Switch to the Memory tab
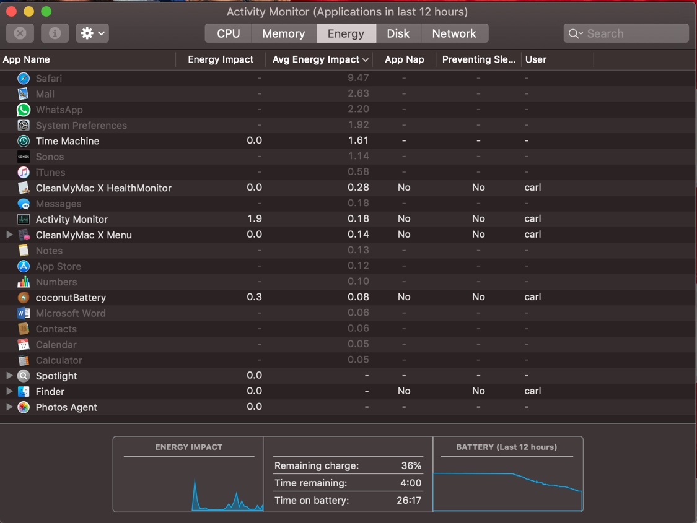Viewport: 697px width, 523px height. pyautogui.click(x=284, y=33)
